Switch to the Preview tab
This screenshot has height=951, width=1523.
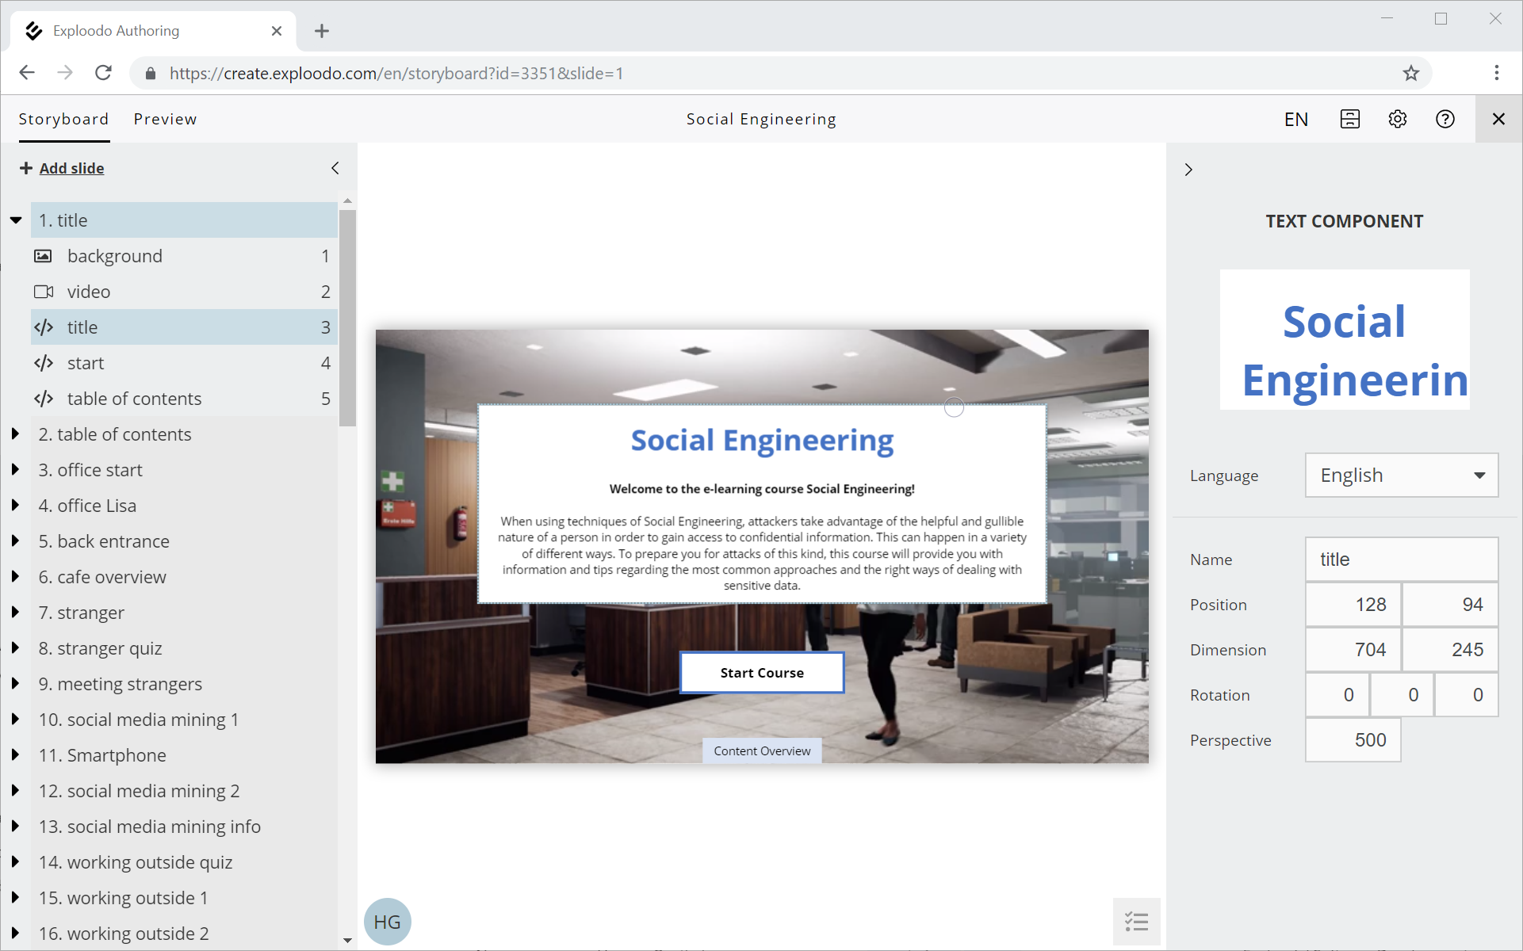tap(165, 119)
